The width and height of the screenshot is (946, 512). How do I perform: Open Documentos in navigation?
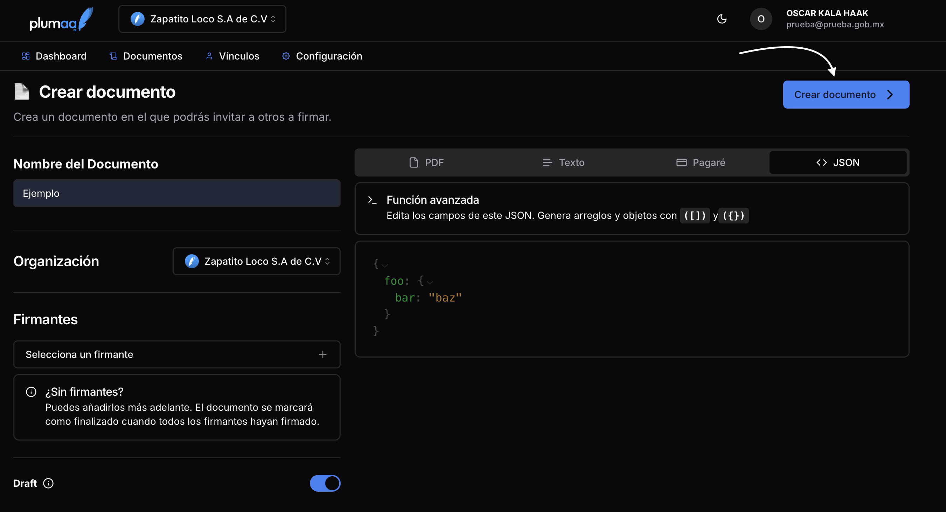pyautogui.click(x=146, y=56)
